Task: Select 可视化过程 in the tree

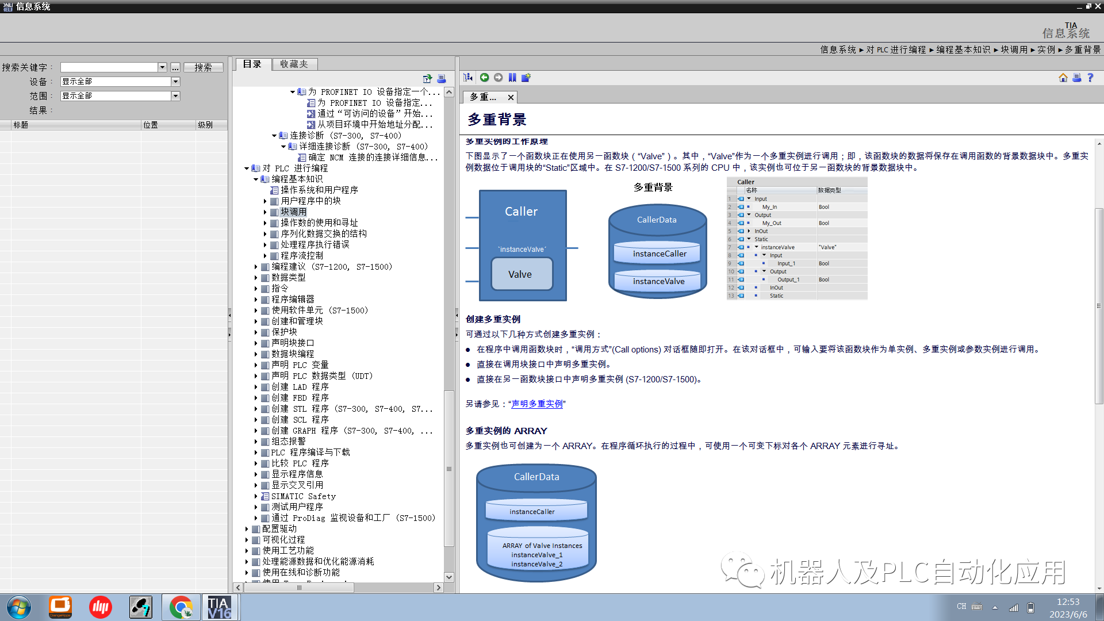Action: 283,540
